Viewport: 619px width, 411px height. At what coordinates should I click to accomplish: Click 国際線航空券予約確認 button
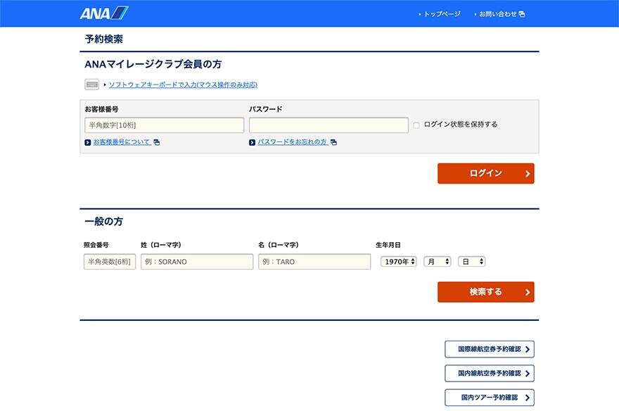point(489,349)
